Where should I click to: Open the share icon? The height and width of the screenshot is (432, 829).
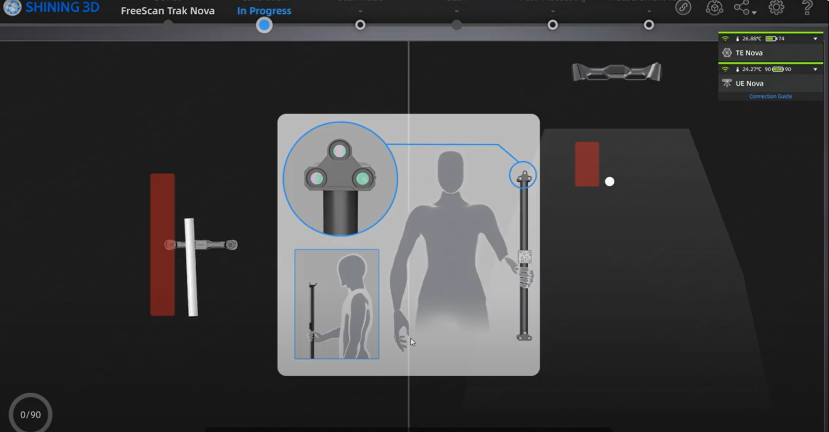742,7
